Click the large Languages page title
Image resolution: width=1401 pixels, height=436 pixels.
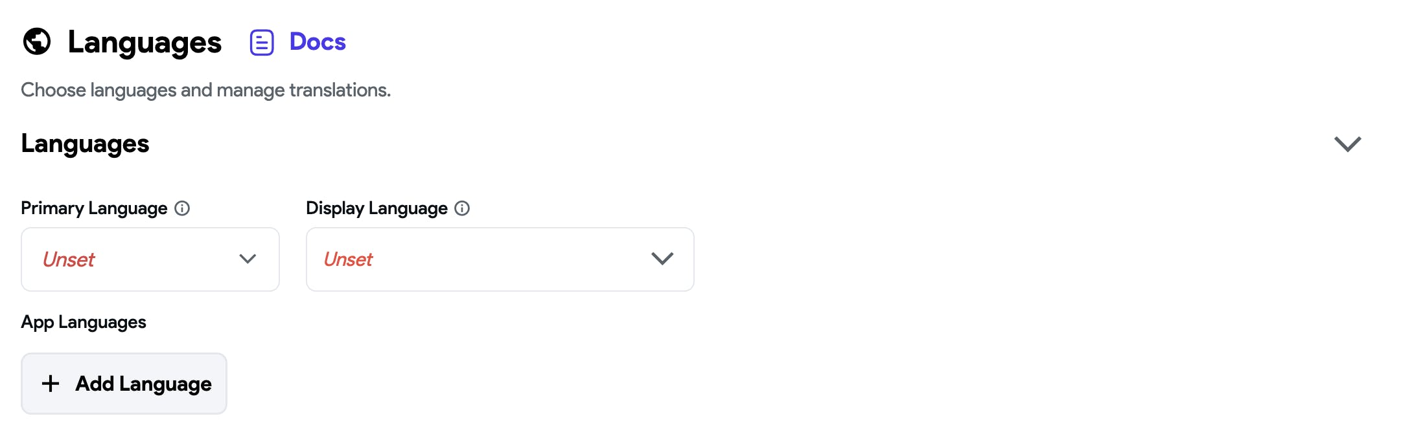click(145, 43)
